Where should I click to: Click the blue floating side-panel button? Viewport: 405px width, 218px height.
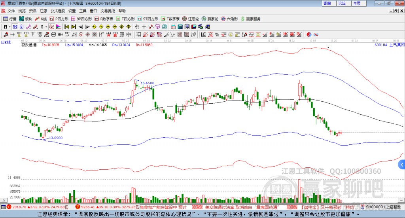401,164
